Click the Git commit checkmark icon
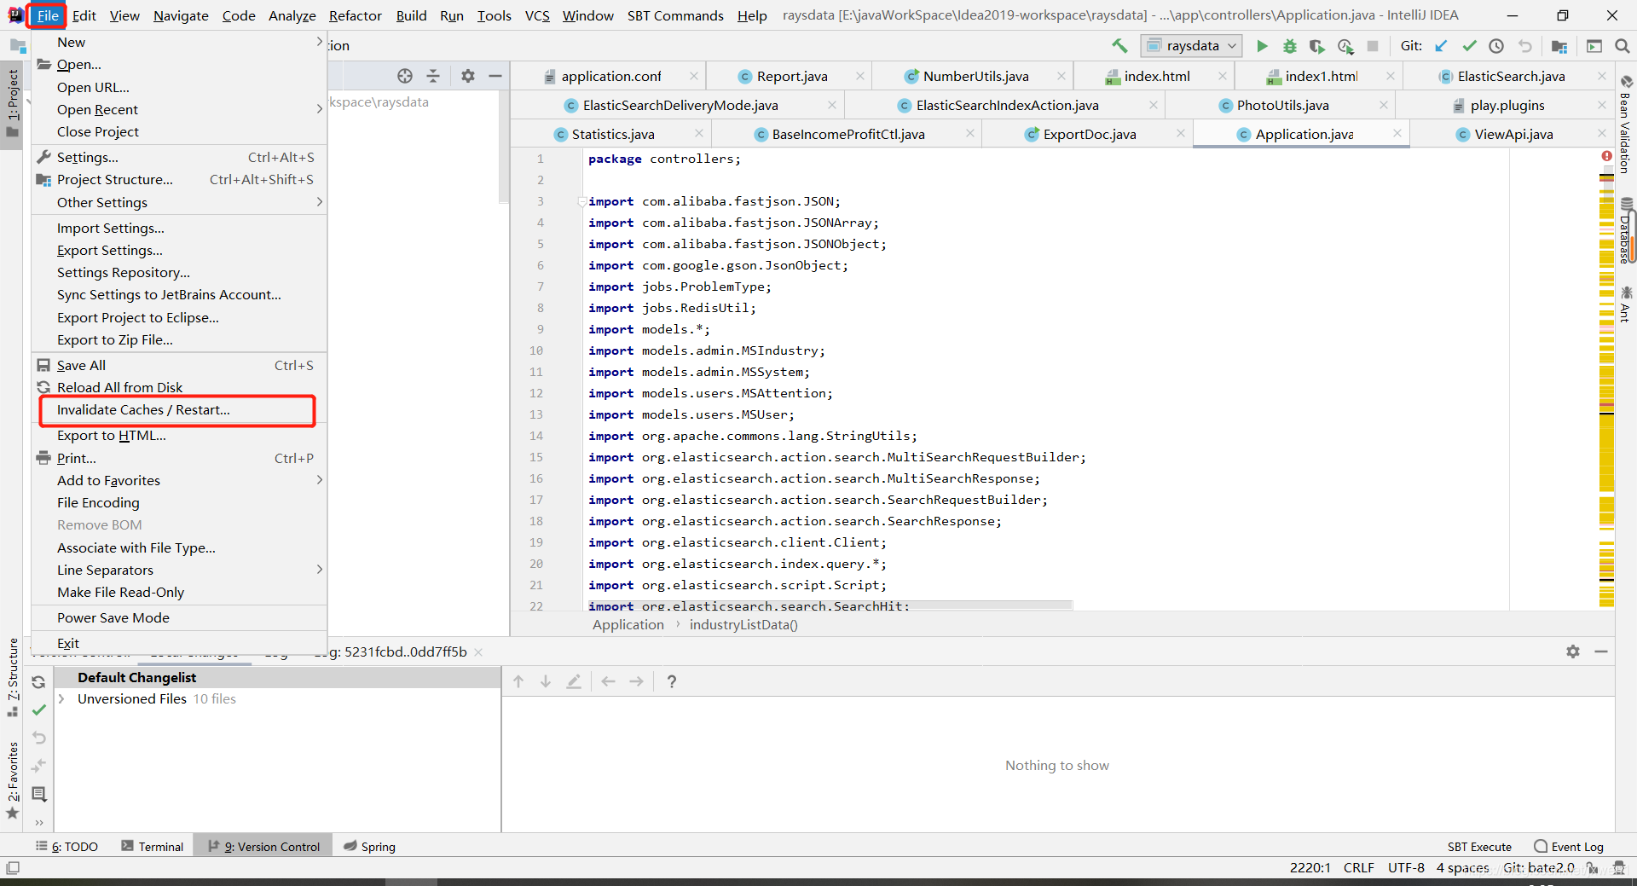Screen dimensions: 1637x886 pos(1469,46)
